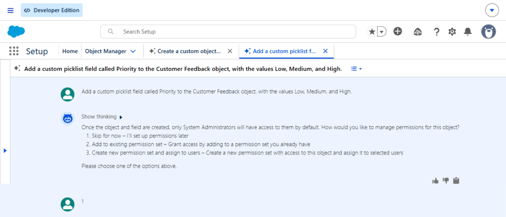Open the App Launcher grid icon
The image size is (506, 217).
pyautogui.click(x=14, y=51)
